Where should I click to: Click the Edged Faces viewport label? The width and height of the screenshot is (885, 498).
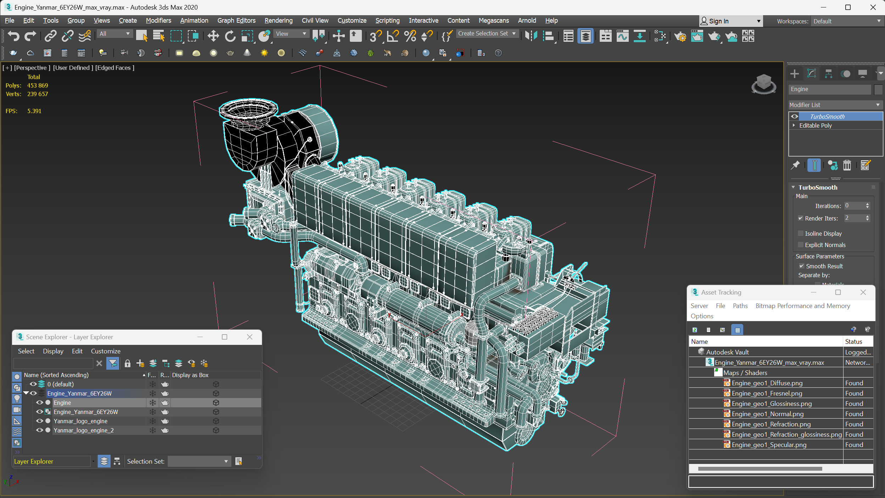115,68
